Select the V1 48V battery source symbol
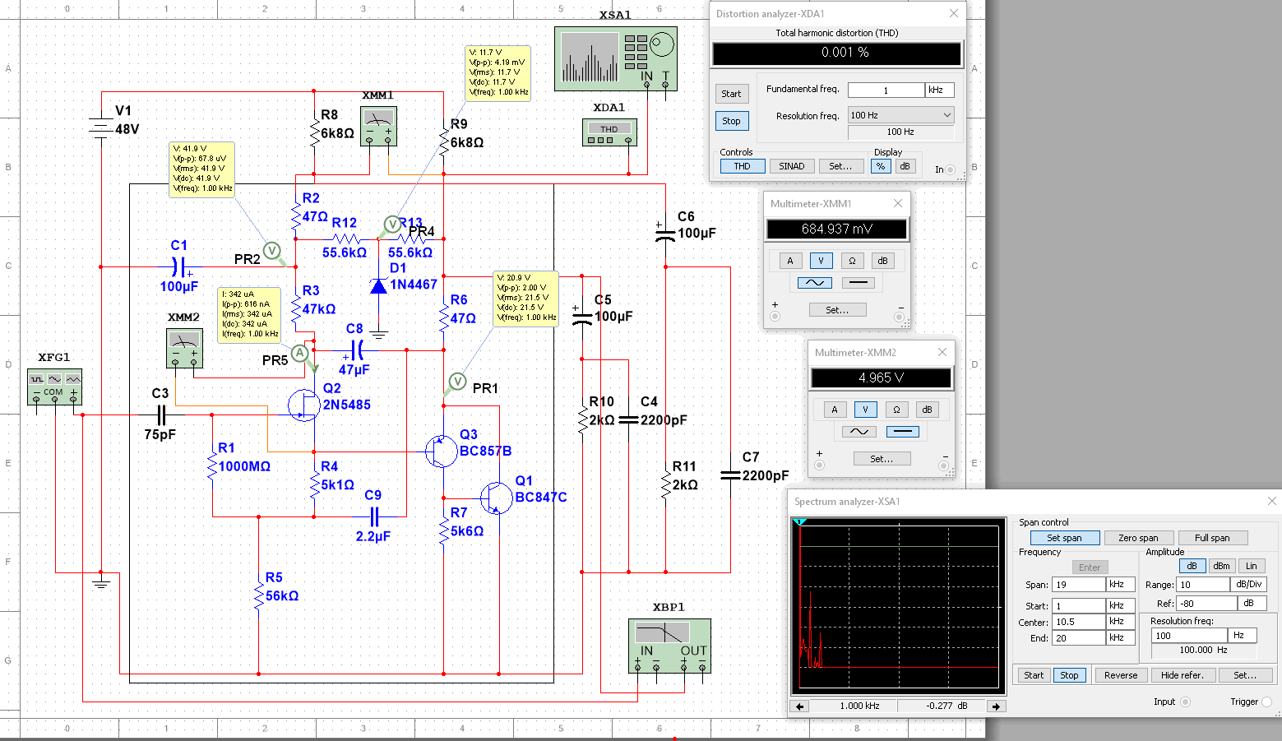The height and width of the screenshot is (741, 1282). [101, 129]
